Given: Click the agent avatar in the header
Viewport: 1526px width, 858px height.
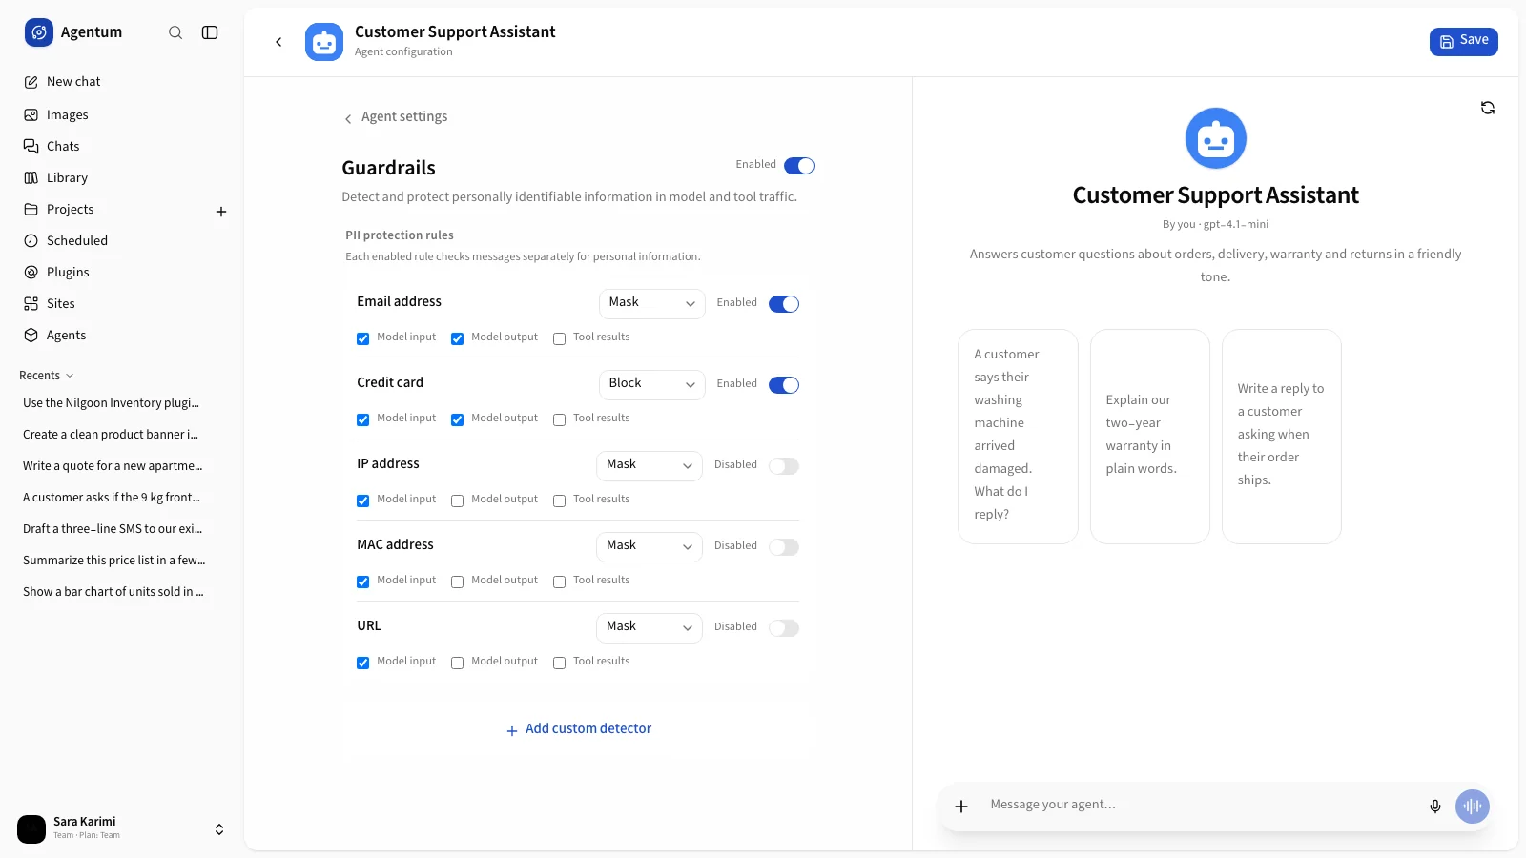Looking at the screenshot, I should point(324,42).
